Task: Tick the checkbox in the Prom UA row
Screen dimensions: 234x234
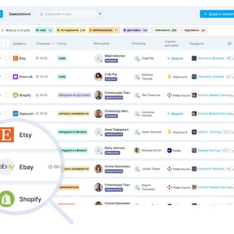Action: 7,77
